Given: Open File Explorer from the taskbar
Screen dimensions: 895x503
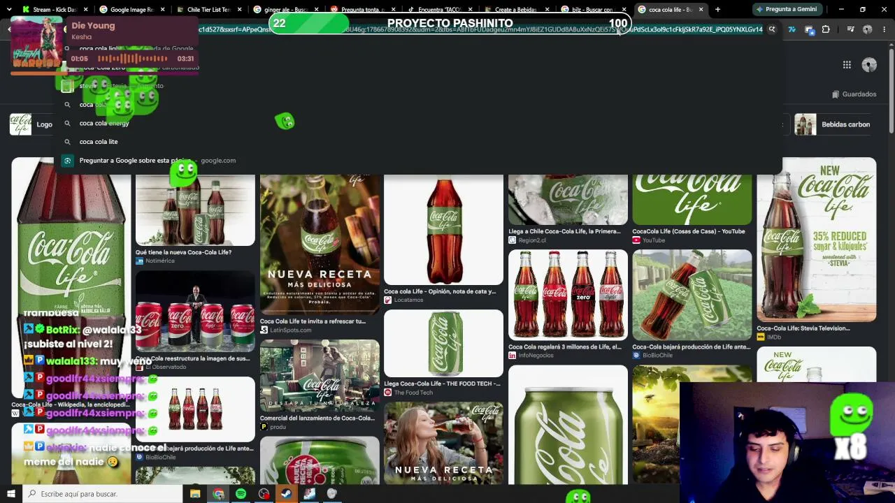Looking at the screenshot, I should point(195,494).
